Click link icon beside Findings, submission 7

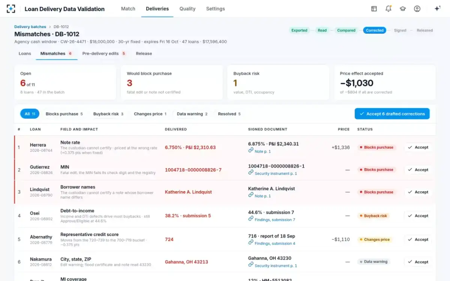click(x=250, y=218)
